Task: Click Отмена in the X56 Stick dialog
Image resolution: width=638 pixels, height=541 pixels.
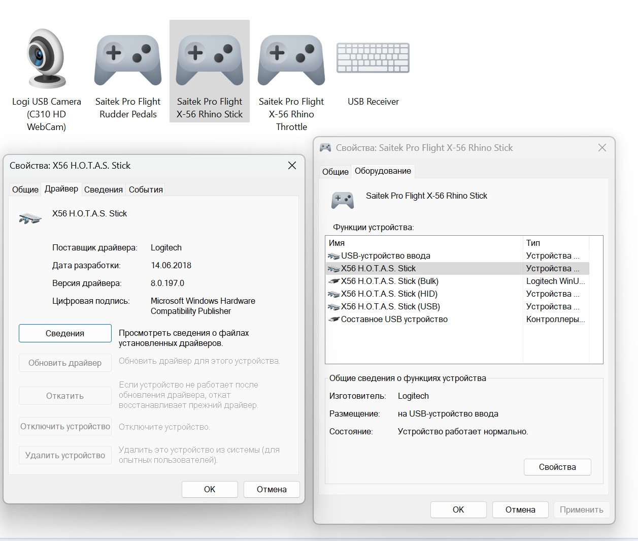Action: coord(272,489)
